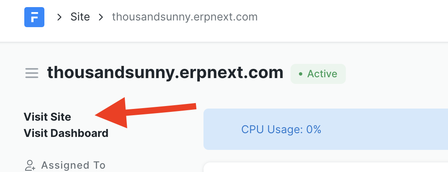The width and height of the screenshot is (448, 172).
Task: Select the thousandsunny.erpnext.com breadcrumb item
Action: 185,17
